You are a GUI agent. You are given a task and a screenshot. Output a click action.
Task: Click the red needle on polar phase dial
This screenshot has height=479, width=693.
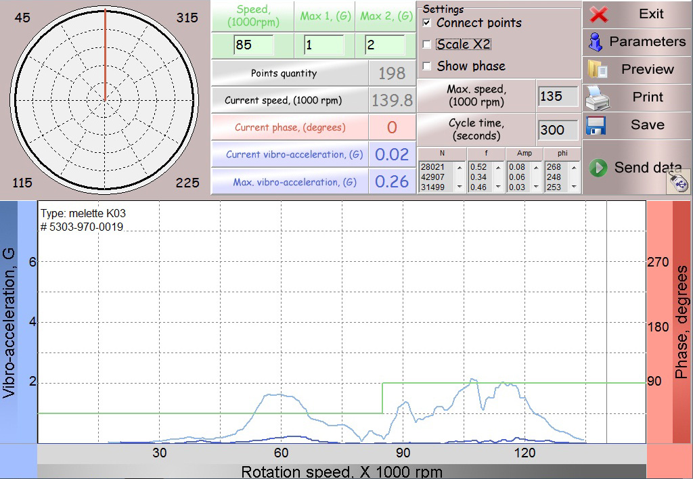coord(105,54)
